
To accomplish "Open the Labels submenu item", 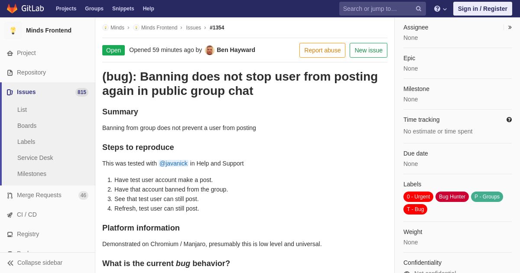I will [26, 142].
